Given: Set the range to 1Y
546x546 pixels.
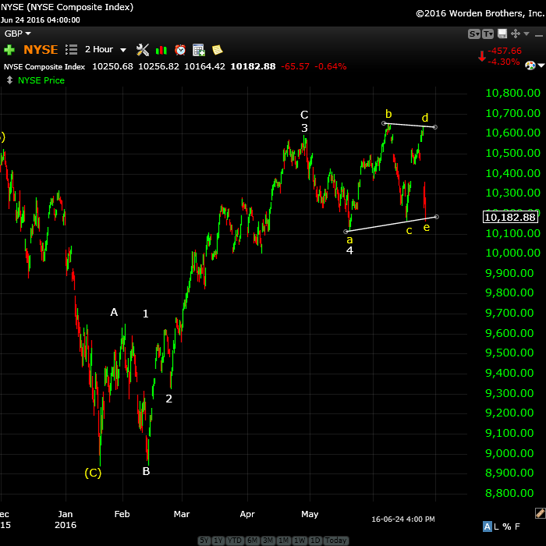Looking at the screenshot, I should (x=218, y=540).
